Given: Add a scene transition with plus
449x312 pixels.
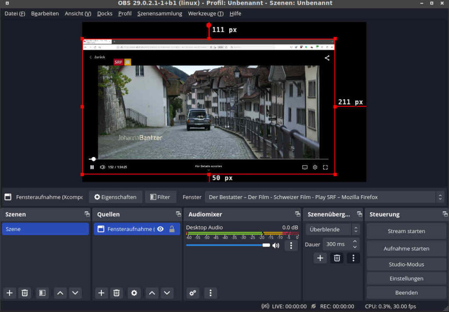Looking at the screenshot, I should pos(320,258).
